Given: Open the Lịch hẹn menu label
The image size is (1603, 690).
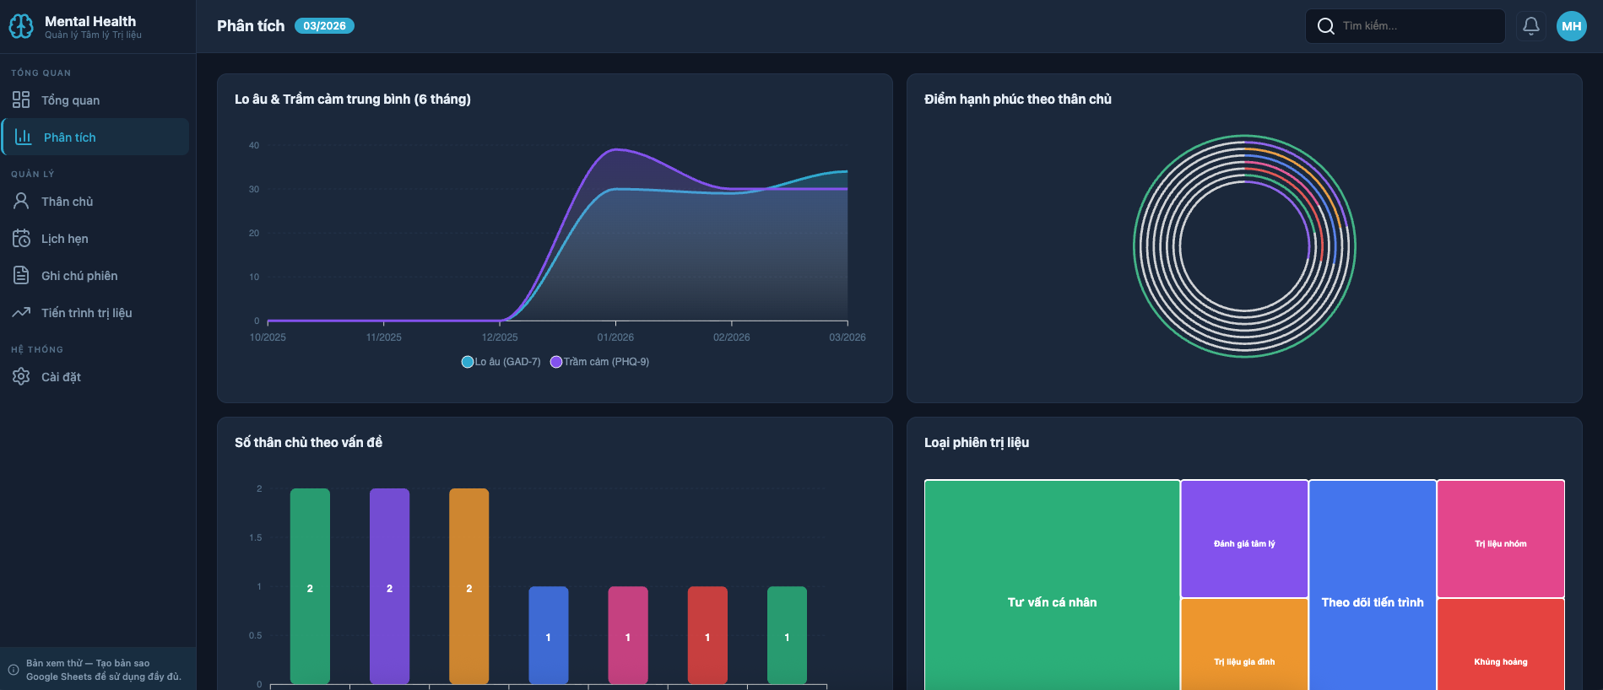Looking at the screenshot, I should coord(65,239).
